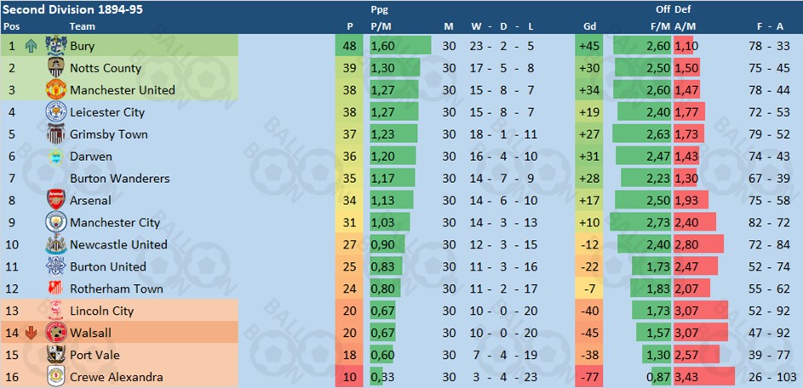Click the Notts County club crest
This screenshot has width=803, height=388.
[x=56, y=68]
